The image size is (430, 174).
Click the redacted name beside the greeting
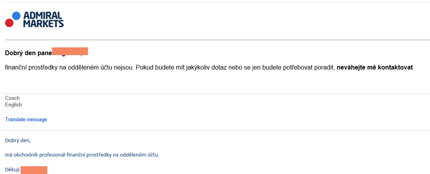click(x=70, y=51)
